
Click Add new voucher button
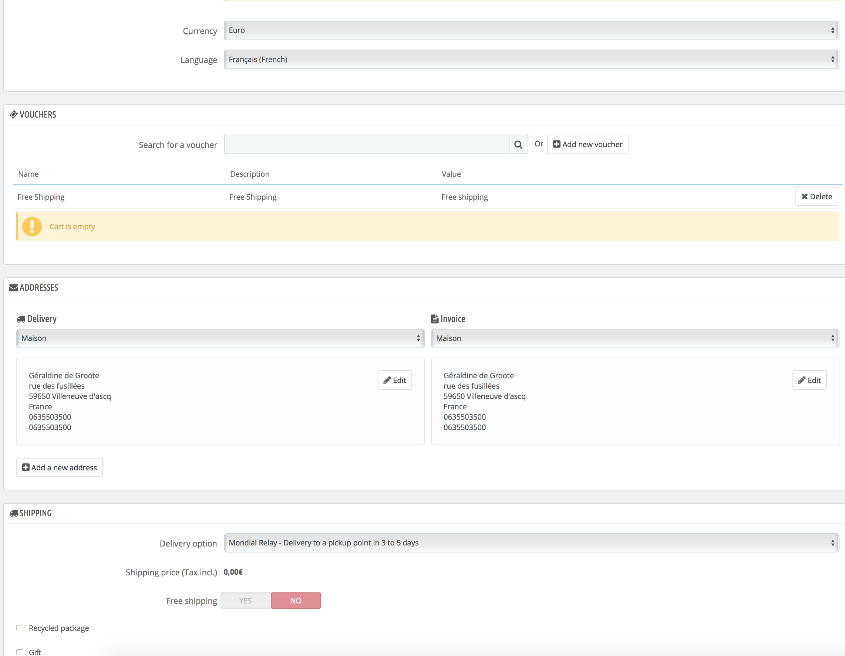point(588,145)
